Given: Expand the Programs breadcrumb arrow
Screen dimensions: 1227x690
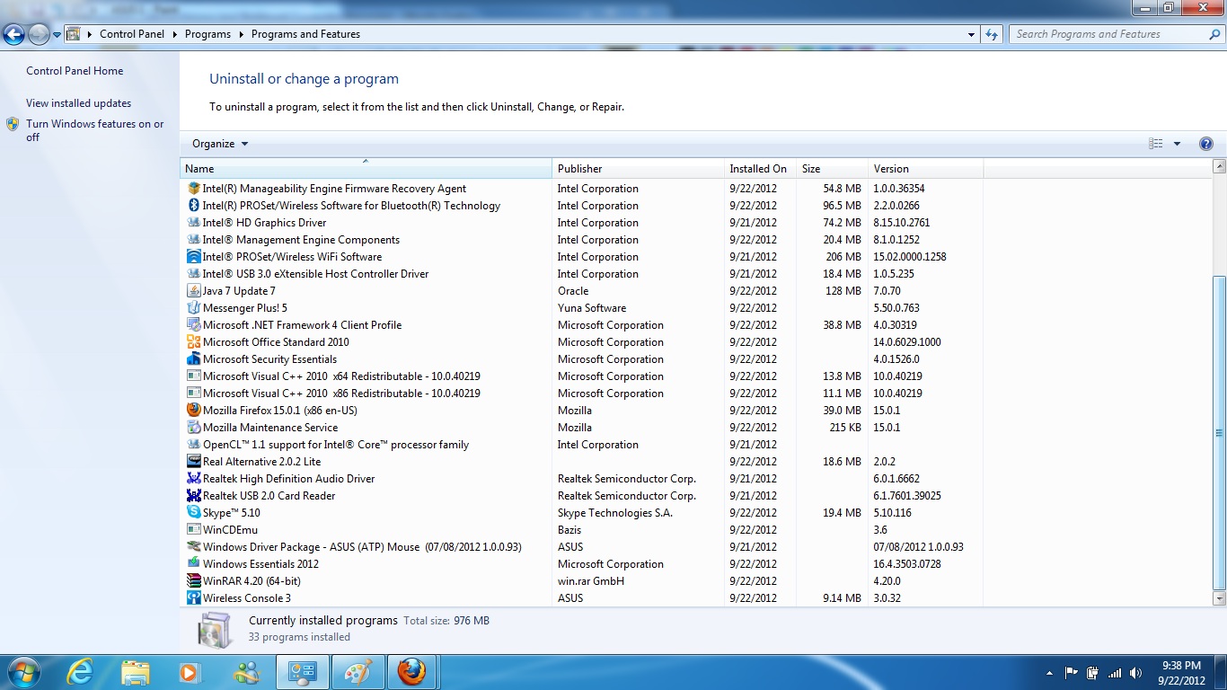Looking at the screenshot, I should pyautogui.click(x=241, y=34).
